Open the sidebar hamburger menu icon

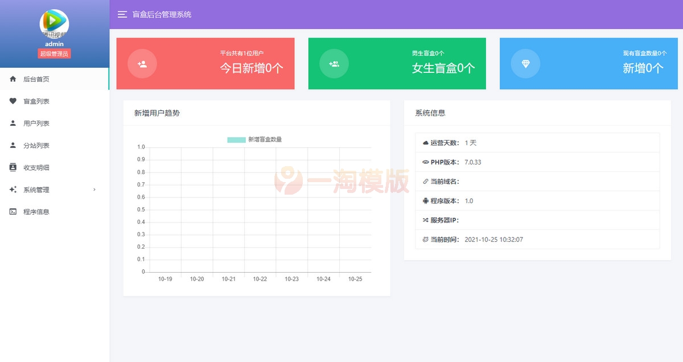click(122, 15)
